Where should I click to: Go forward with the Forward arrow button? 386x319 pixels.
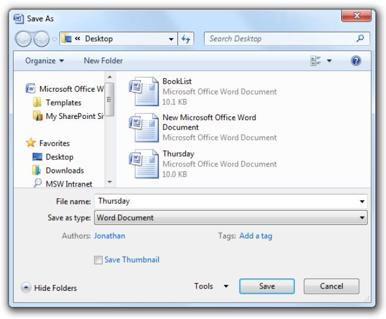[41, 39]
